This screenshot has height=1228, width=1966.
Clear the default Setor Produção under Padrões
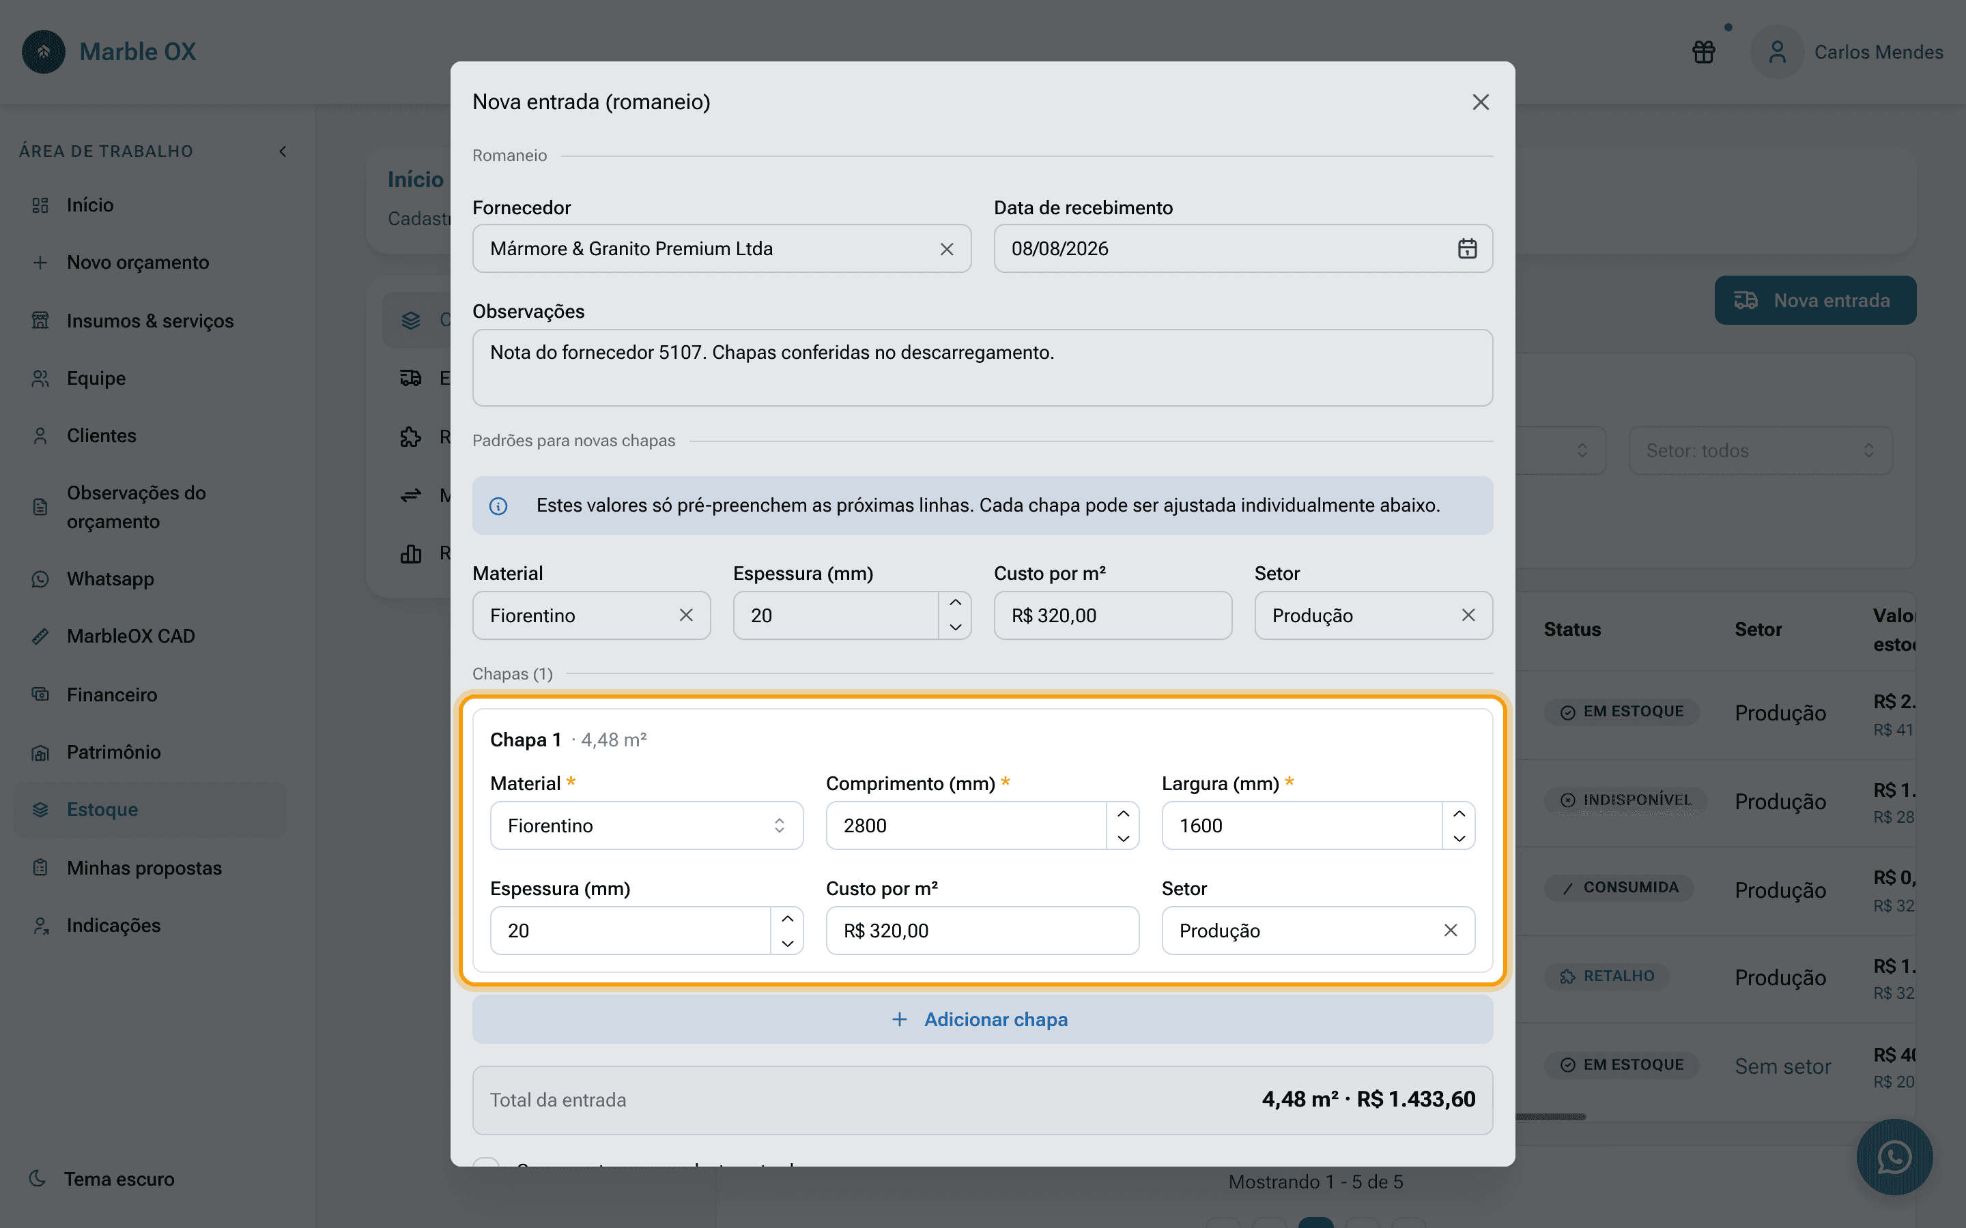pyautogui.click(x=1468, y=615)
